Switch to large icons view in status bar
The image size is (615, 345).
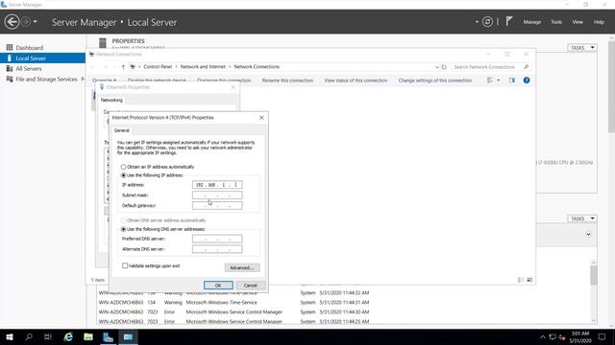529,280
